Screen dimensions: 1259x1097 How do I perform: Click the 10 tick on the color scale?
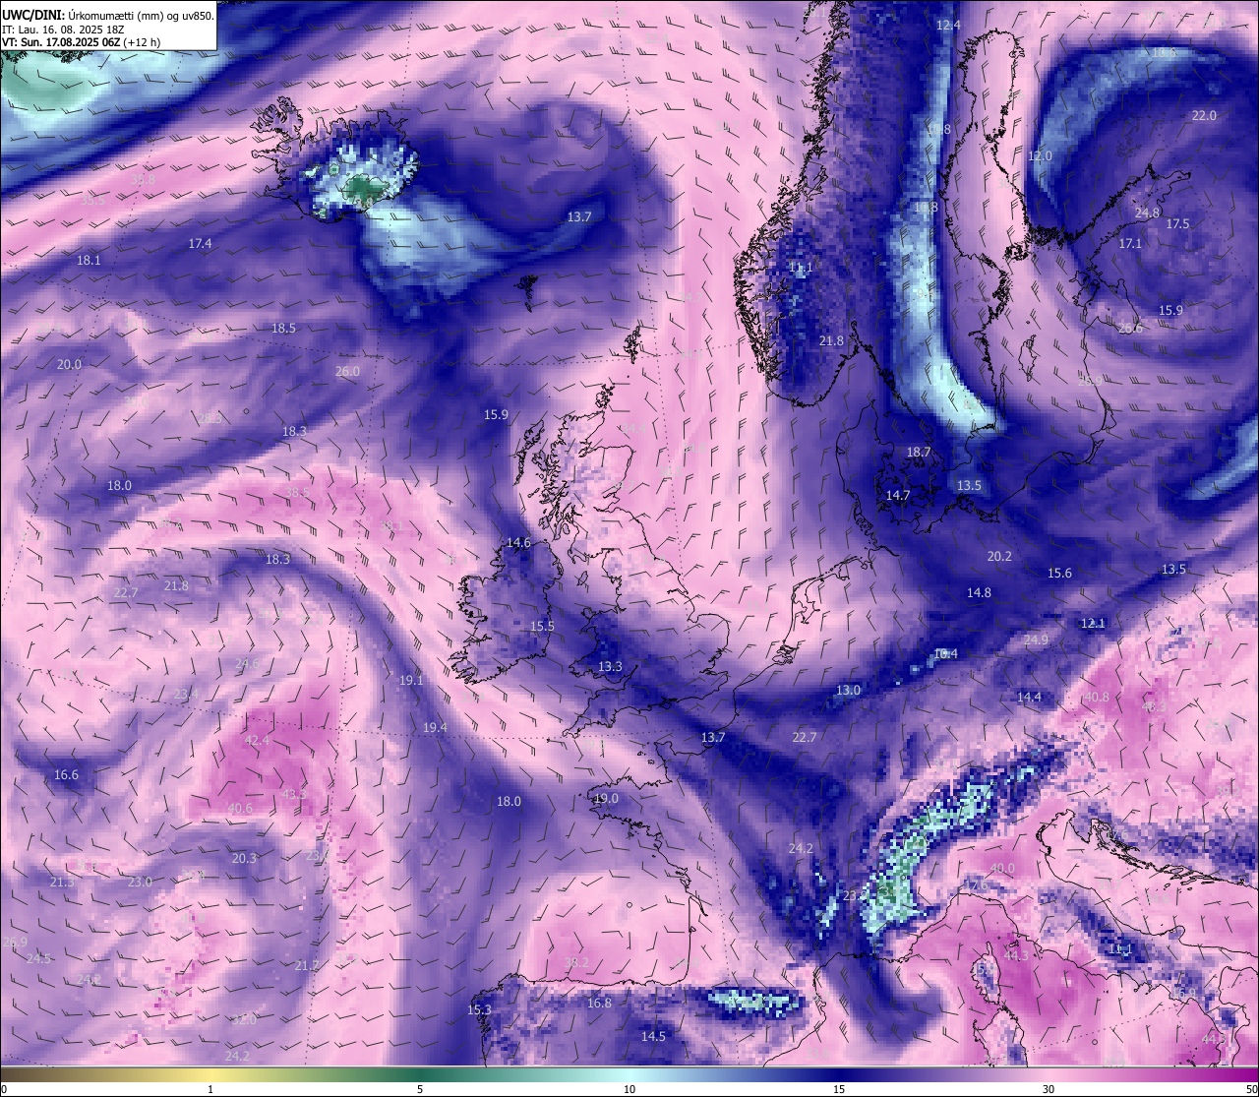629,1089
